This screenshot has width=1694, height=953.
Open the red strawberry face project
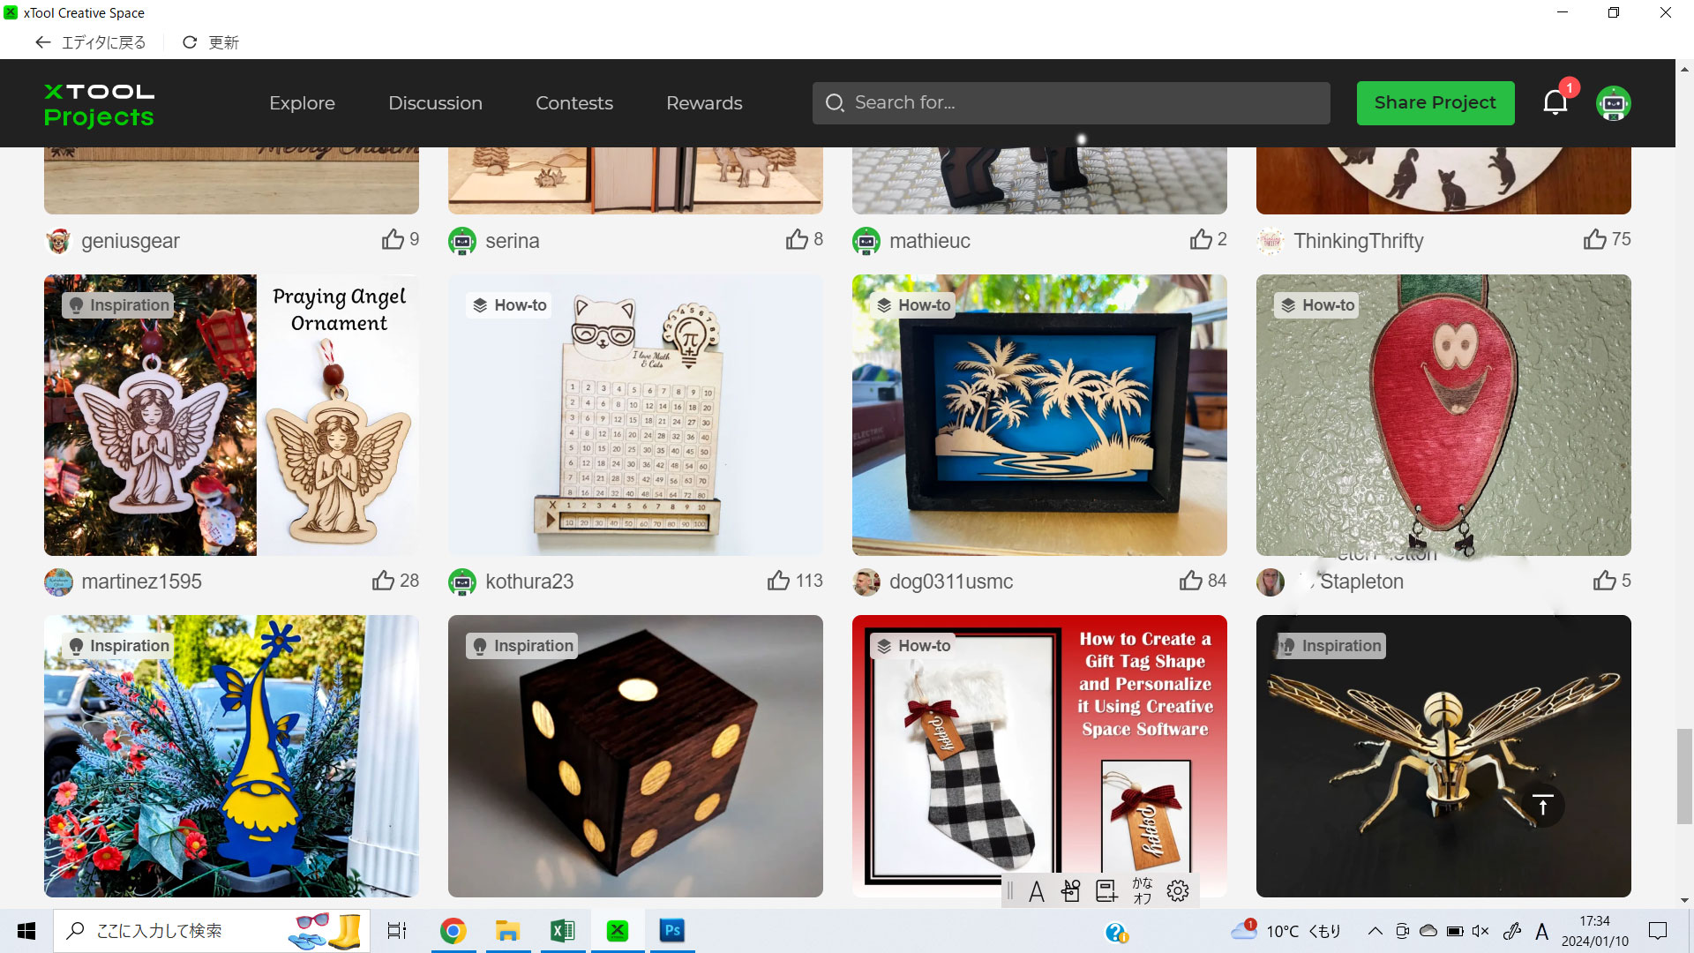point(1443,415)
